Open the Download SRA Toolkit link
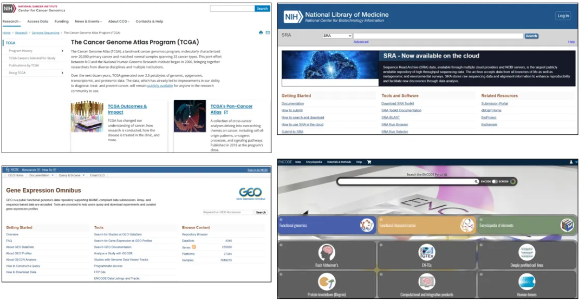The image size is (585, 302). [x=398, y=104]
